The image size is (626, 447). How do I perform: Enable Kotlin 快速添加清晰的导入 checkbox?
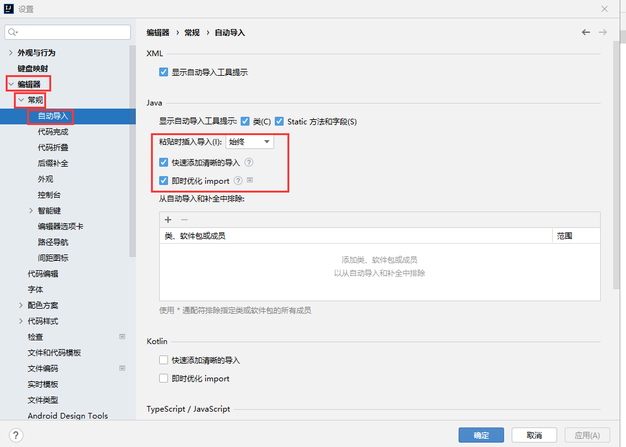[164, 361]
